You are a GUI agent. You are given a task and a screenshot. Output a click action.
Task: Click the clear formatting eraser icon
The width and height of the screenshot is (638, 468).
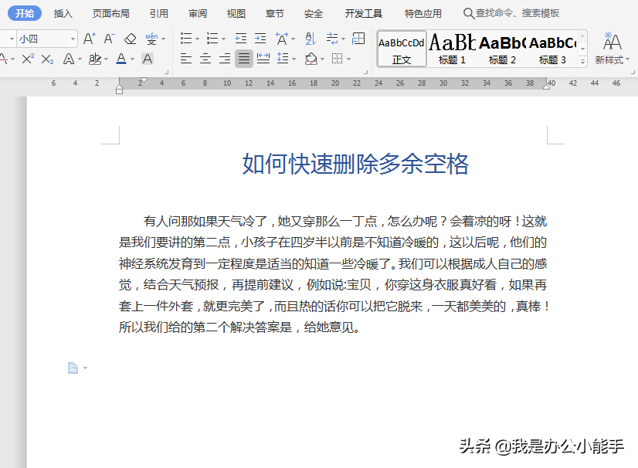coord(130,39)
